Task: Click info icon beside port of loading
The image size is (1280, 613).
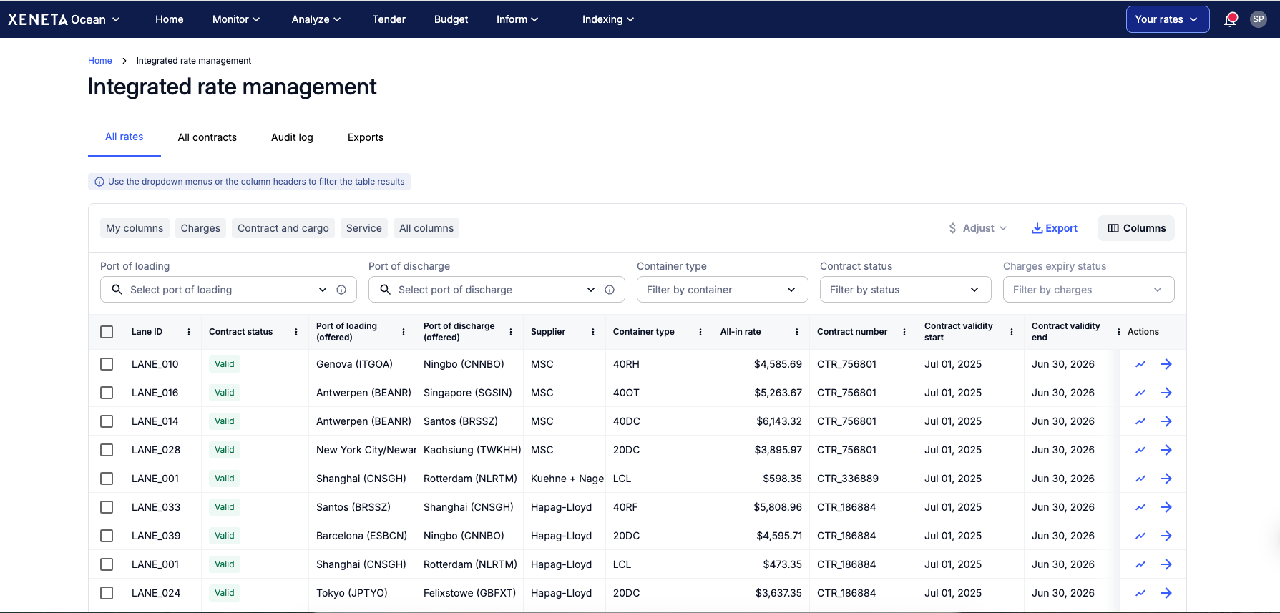Action: click(x=341, y=290)
